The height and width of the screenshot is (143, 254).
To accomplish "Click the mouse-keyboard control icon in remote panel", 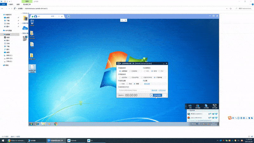I will pos(198,106).
